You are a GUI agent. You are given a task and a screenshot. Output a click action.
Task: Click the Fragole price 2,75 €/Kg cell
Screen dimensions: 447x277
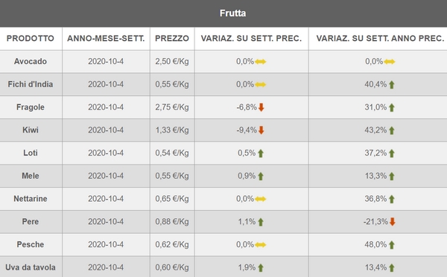tap(172, 107)
